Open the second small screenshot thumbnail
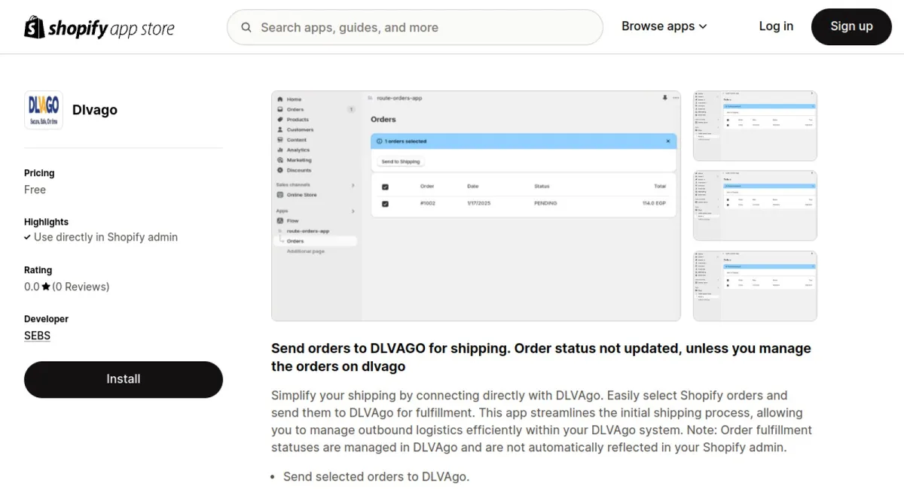Screen dimensions: 904x489 tap(755, 205)
